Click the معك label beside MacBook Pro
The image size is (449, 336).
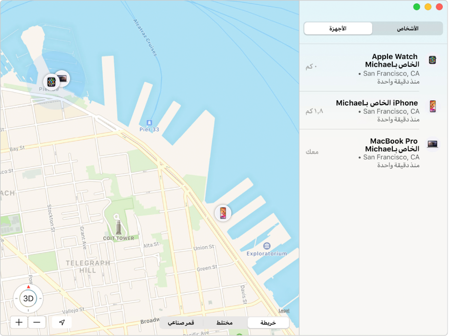pyautogui.click(x=312, y=152)
